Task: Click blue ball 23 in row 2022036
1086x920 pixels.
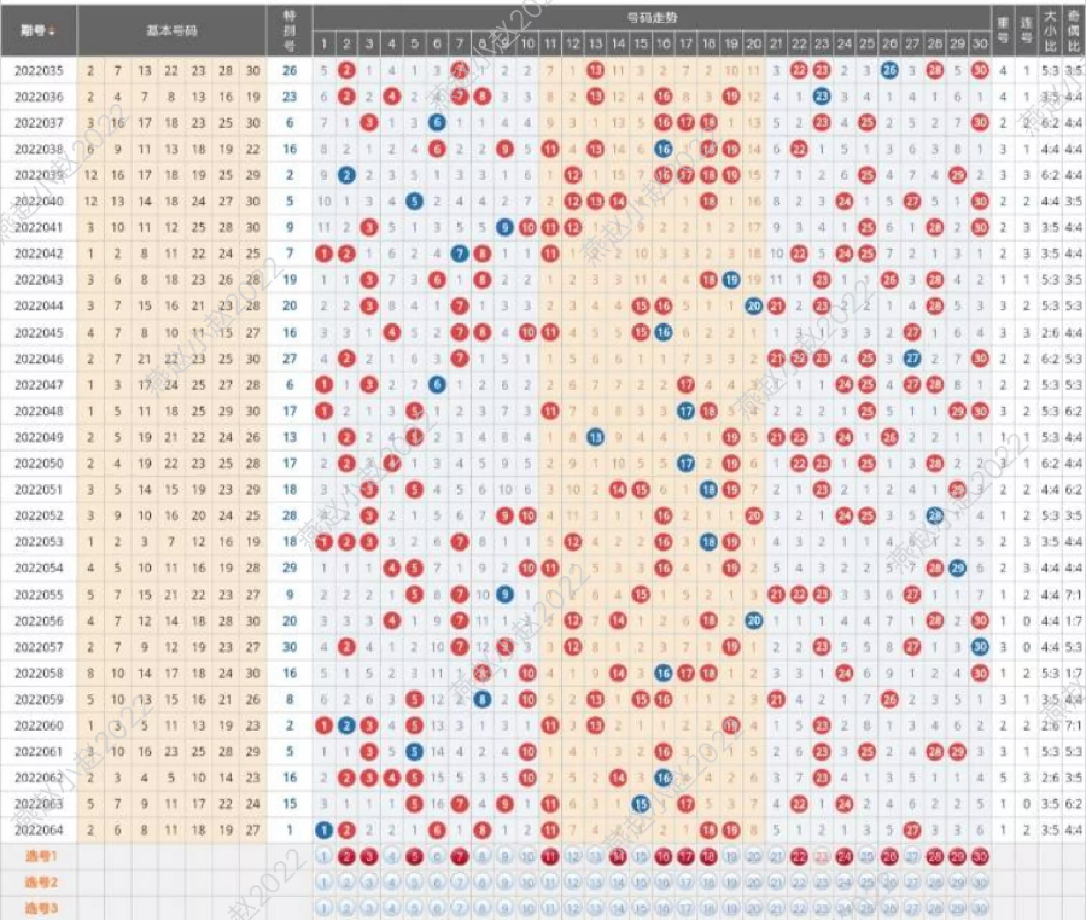Action: 822,96
